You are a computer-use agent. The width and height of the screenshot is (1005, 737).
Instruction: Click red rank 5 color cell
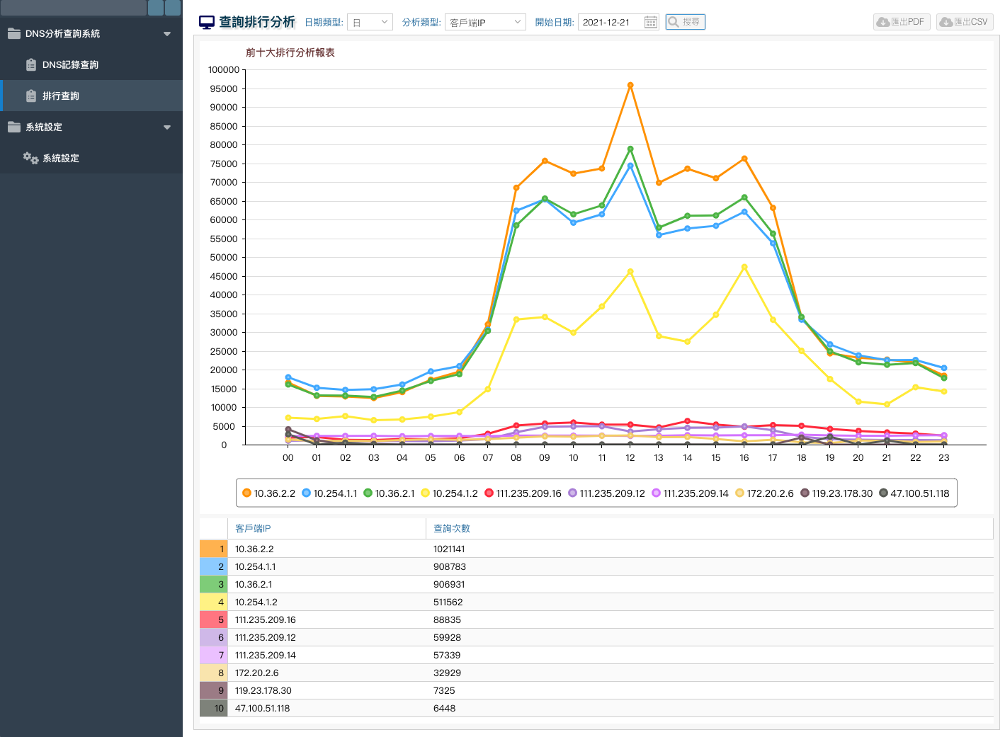[214, 619]
